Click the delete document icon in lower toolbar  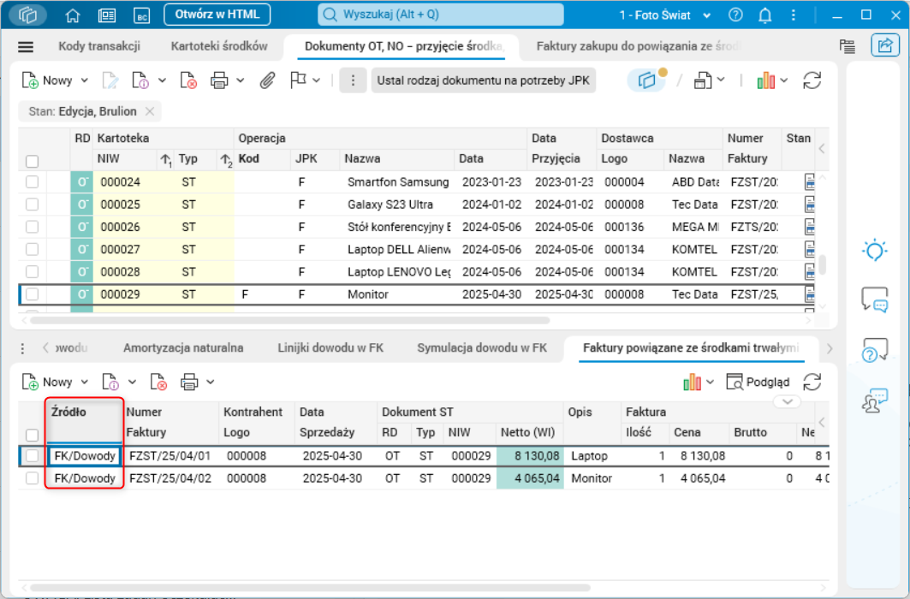[x=158, y=382]
